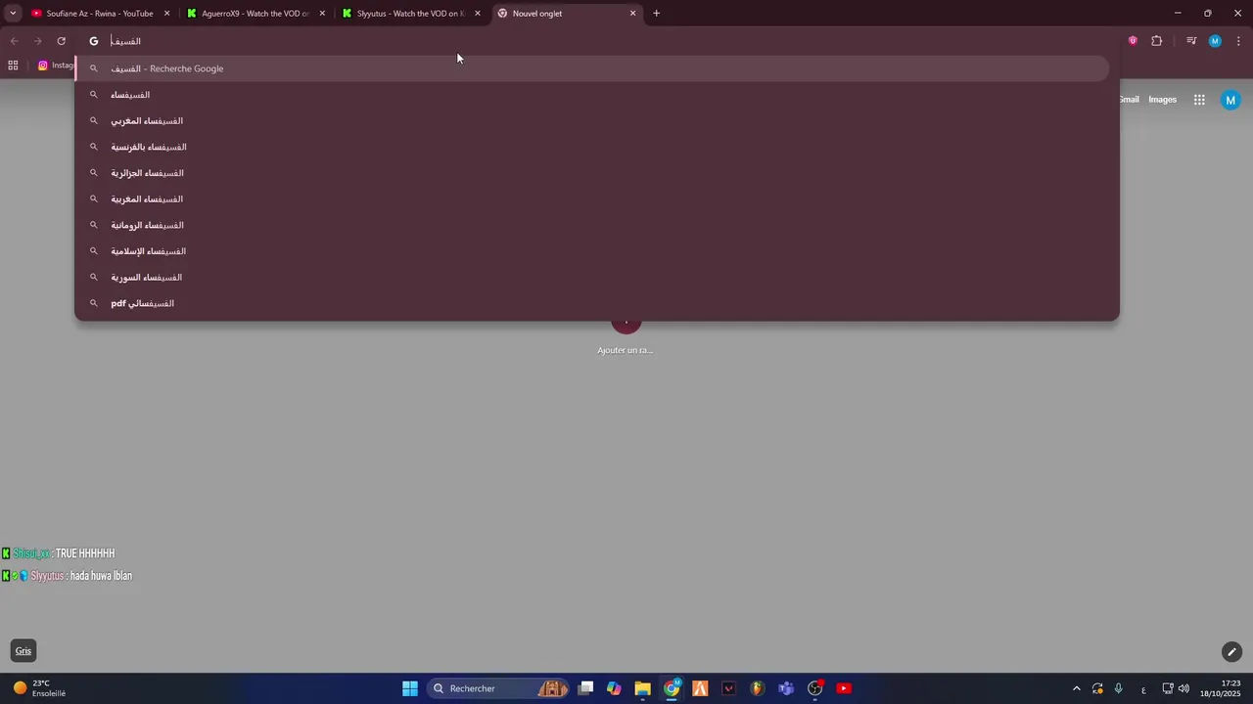Switch to Soufiane Az - Rwina YouTube tab

click(100, 14)
